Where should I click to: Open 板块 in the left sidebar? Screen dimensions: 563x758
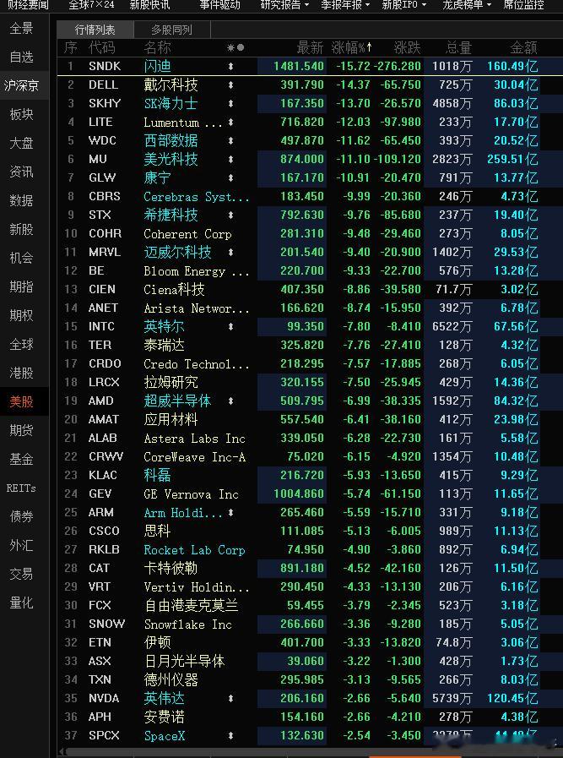pos(22,115)
